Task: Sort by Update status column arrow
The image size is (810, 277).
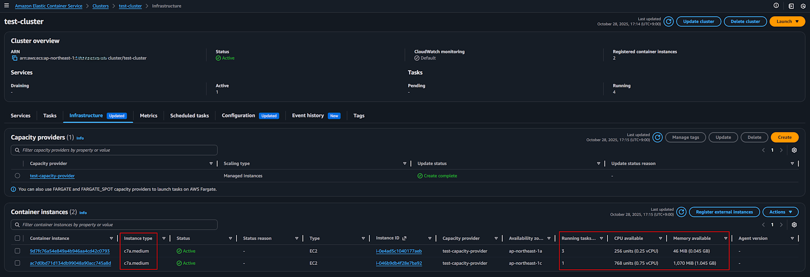Action: [599, 164]
